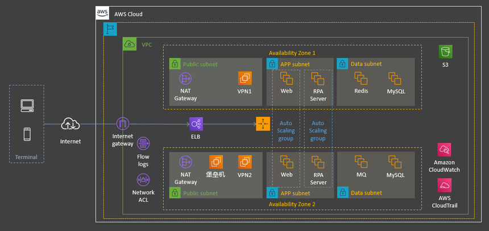Click the ELB load balancer icon
The width and height of the screenshot is (489, 231).
[196, 124]
